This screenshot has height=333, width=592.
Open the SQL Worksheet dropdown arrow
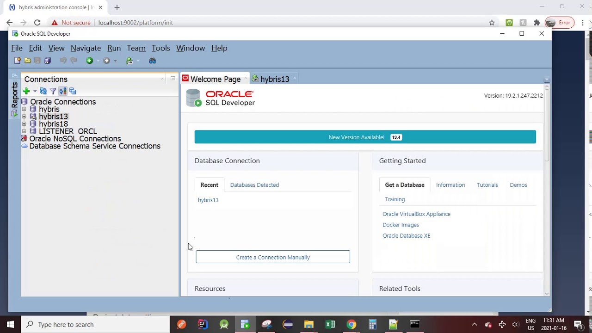pos(138,61)
